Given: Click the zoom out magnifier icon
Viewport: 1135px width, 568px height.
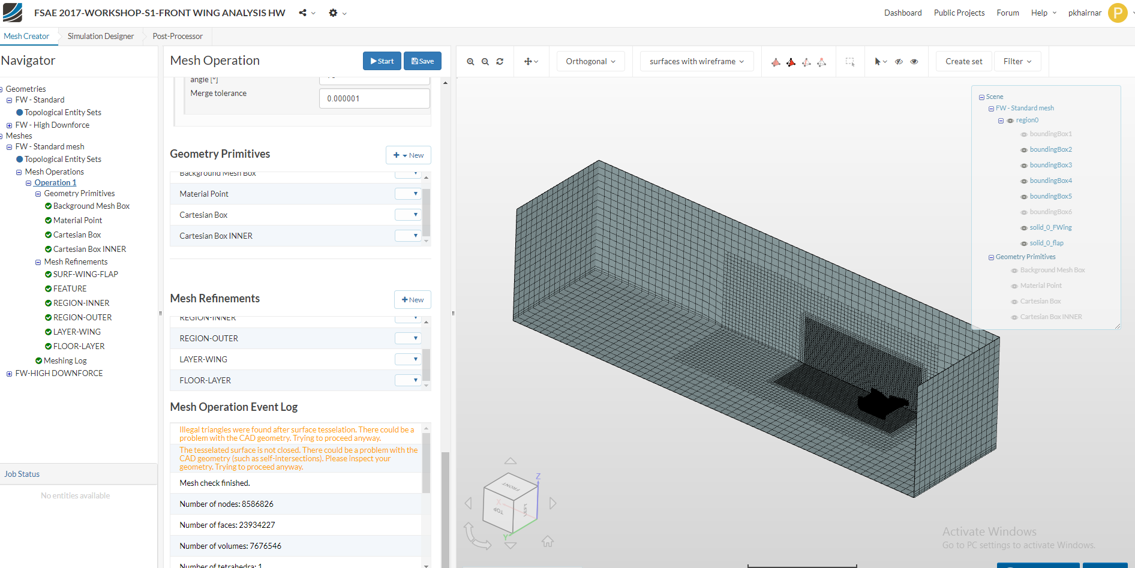Looking at the screenshot, I should click(485, 62).
